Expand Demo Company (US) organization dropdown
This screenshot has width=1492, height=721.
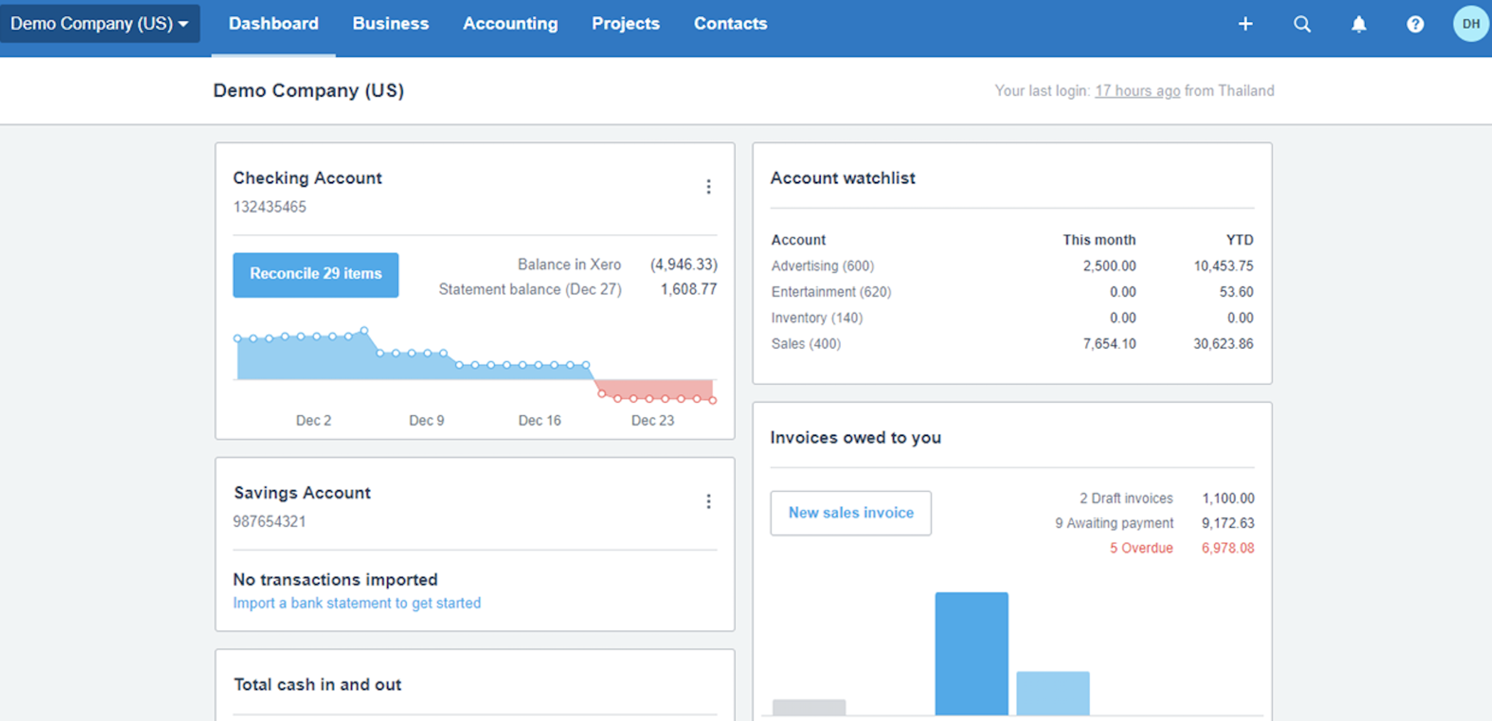(x=99, y=24)
